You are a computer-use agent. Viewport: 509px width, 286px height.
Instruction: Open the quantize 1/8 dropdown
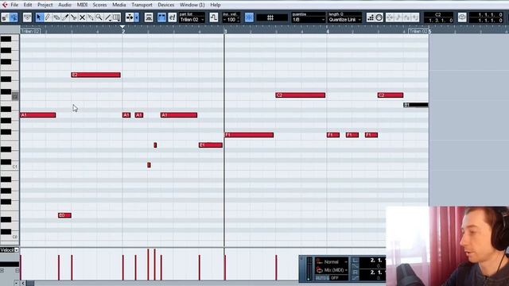tap(309, 20)
